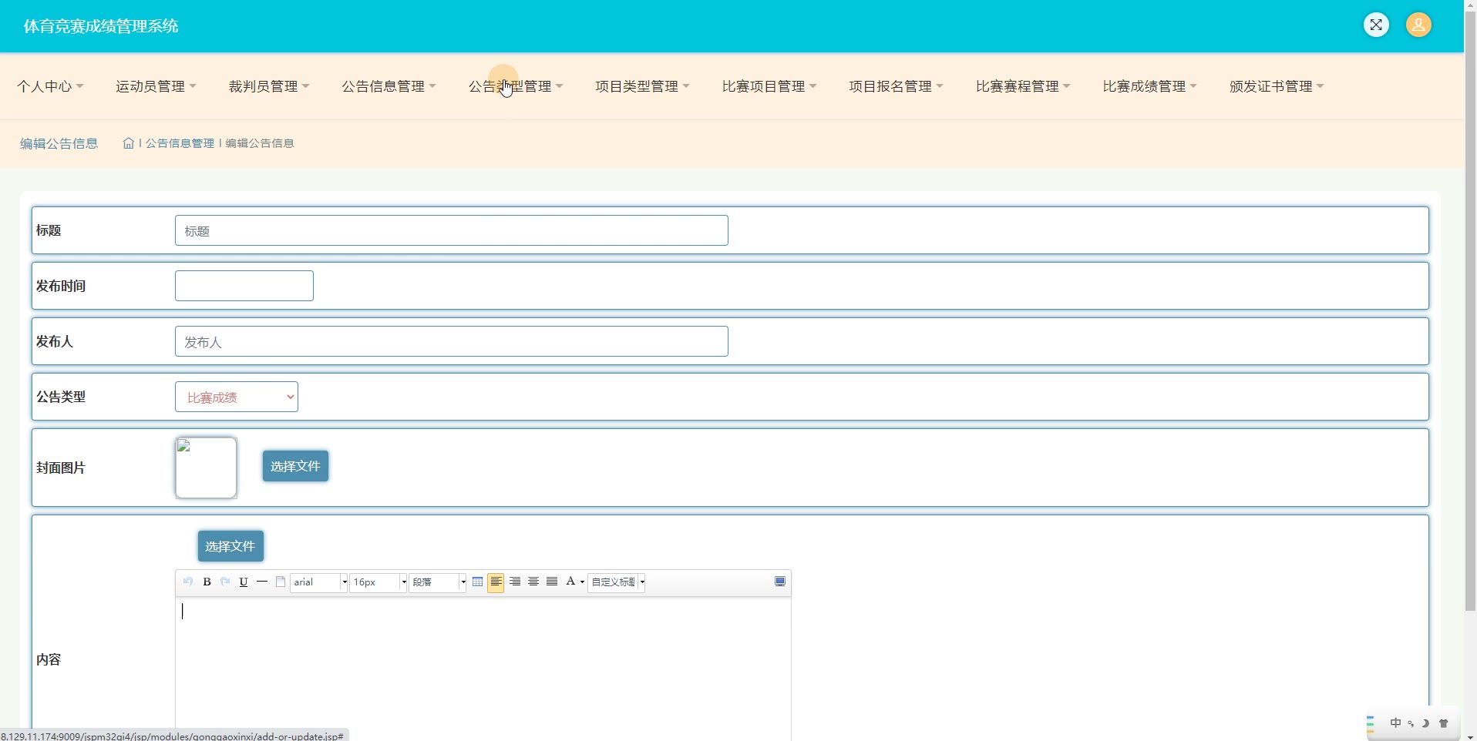Open the arial font family dropdown
Image resolution: width=1477 pixels, height=741 pixels.
point(319,582)
